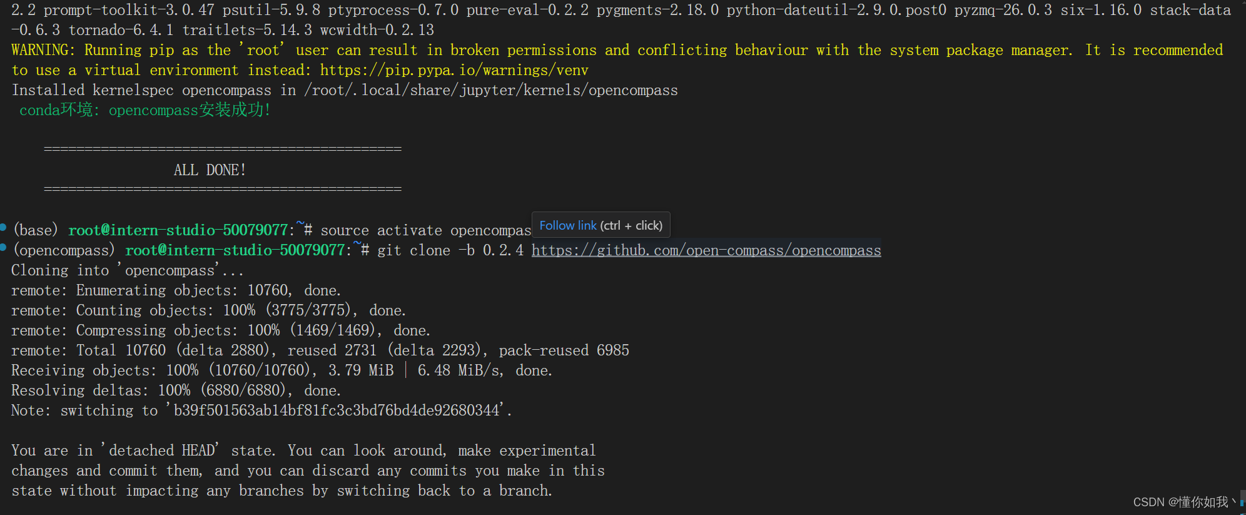
Task: Click 'state without impacting any branches' line
Action: (x=282, y=491)
